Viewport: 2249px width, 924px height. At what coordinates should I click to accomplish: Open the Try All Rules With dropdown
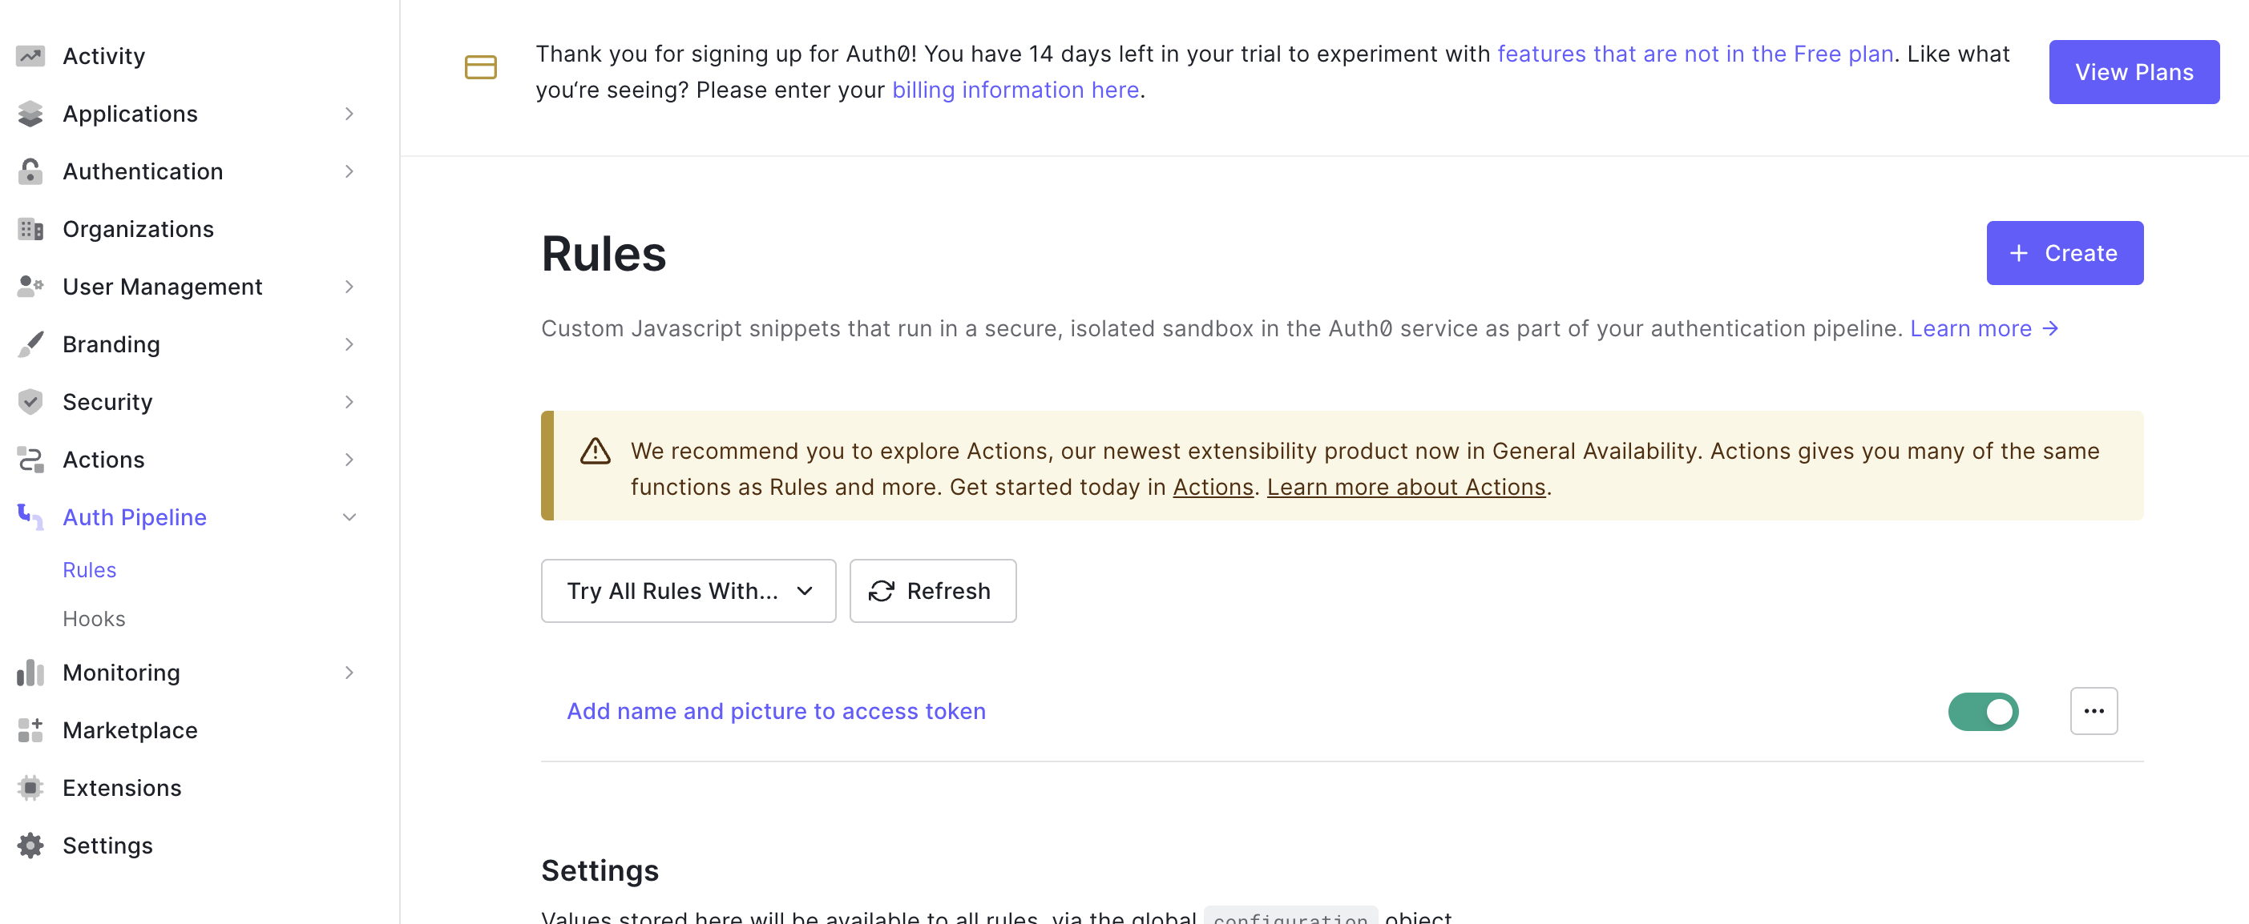coord(688,591)
